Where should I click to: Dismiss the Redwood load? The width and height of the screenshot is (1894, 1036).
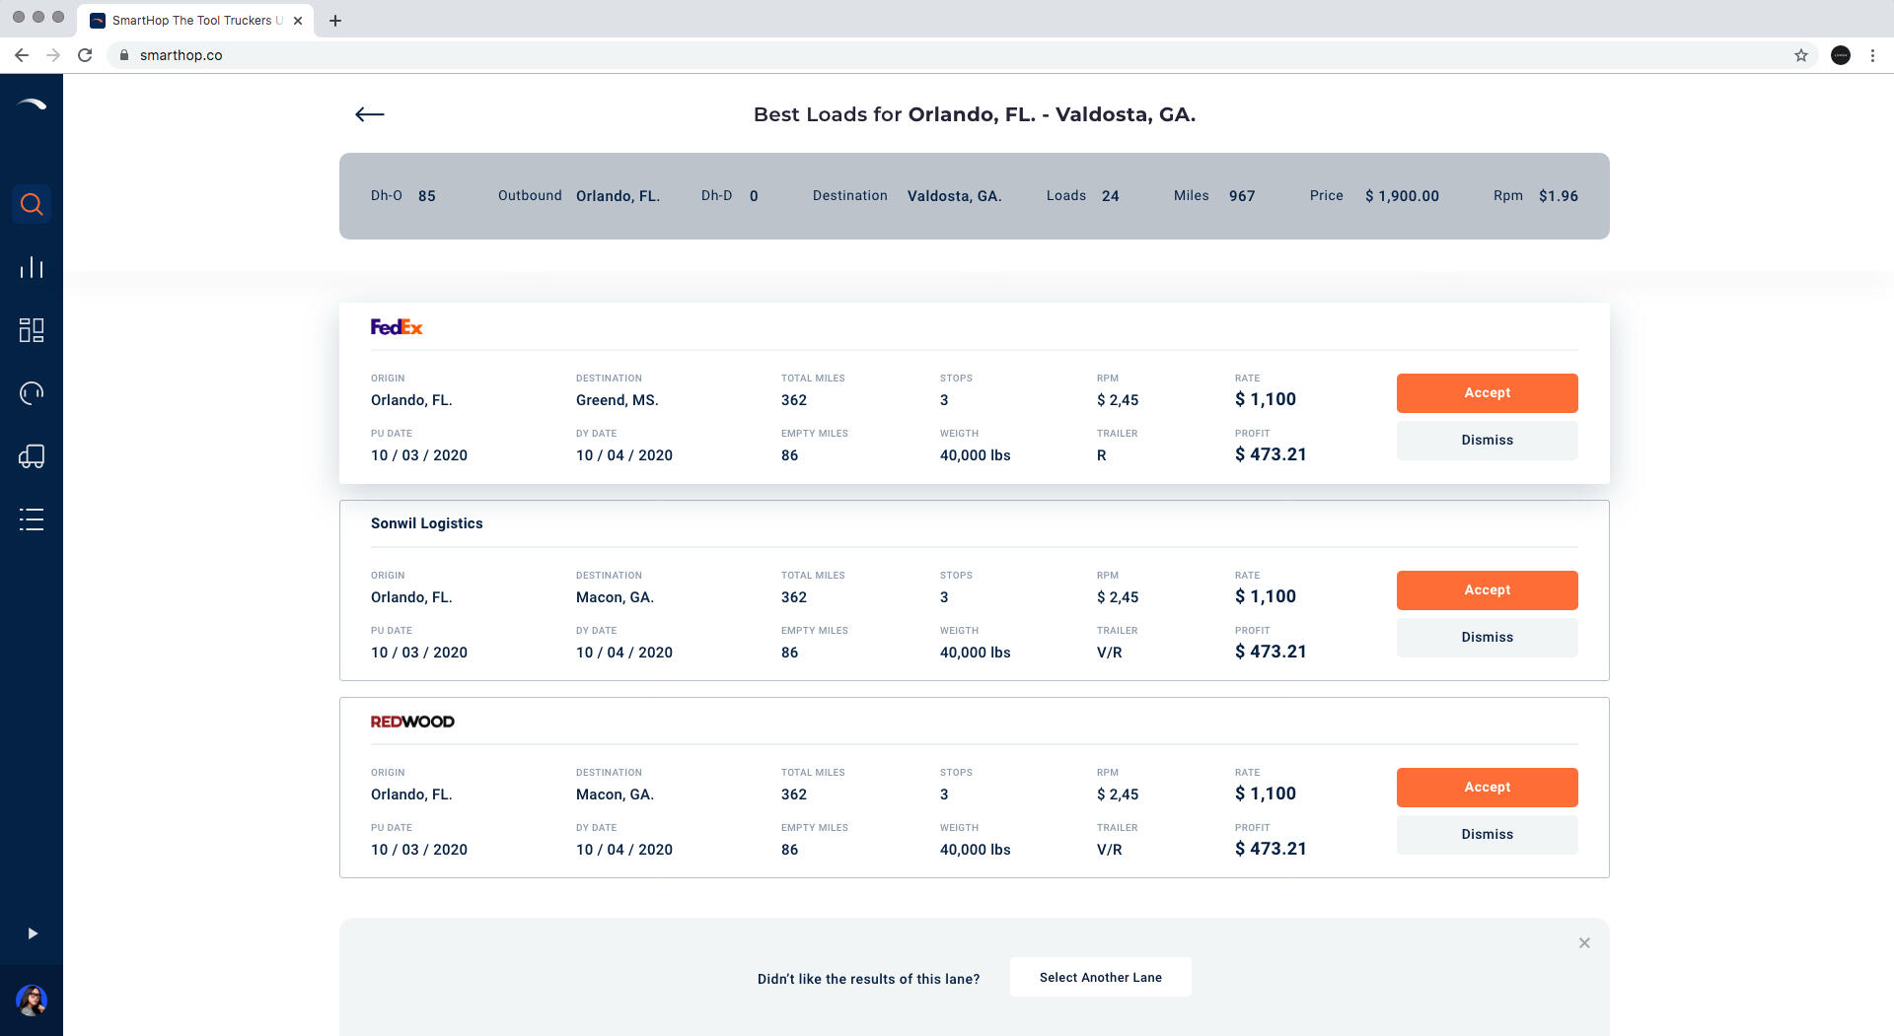coord(1487,834)
